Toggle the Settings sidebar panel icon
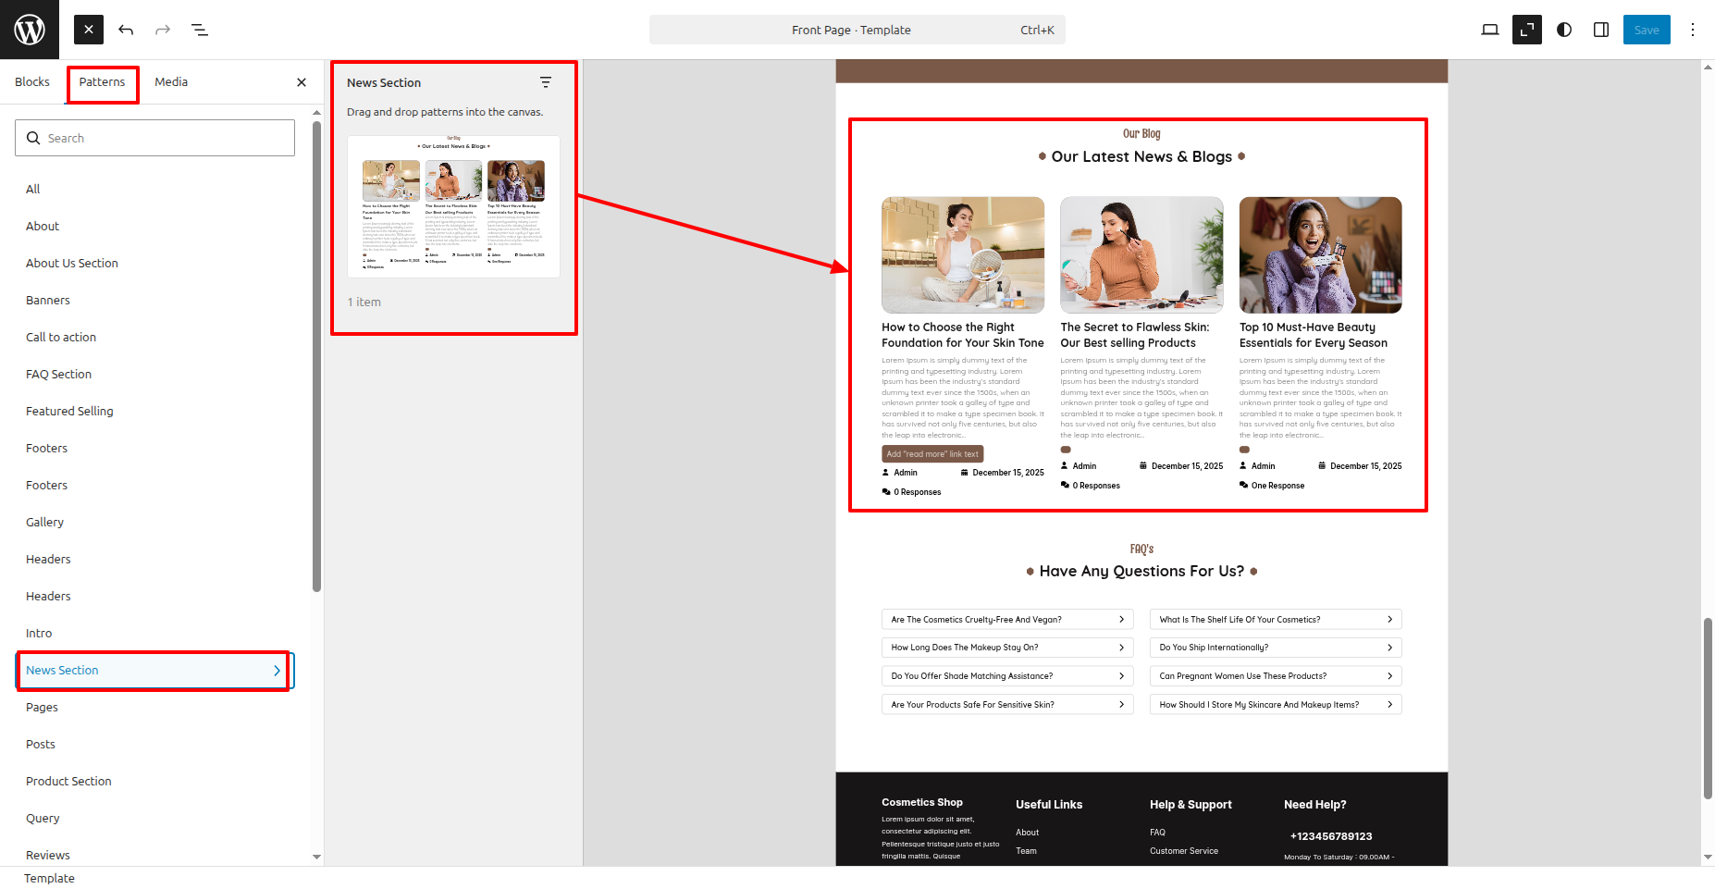 tap(1601, 30)
